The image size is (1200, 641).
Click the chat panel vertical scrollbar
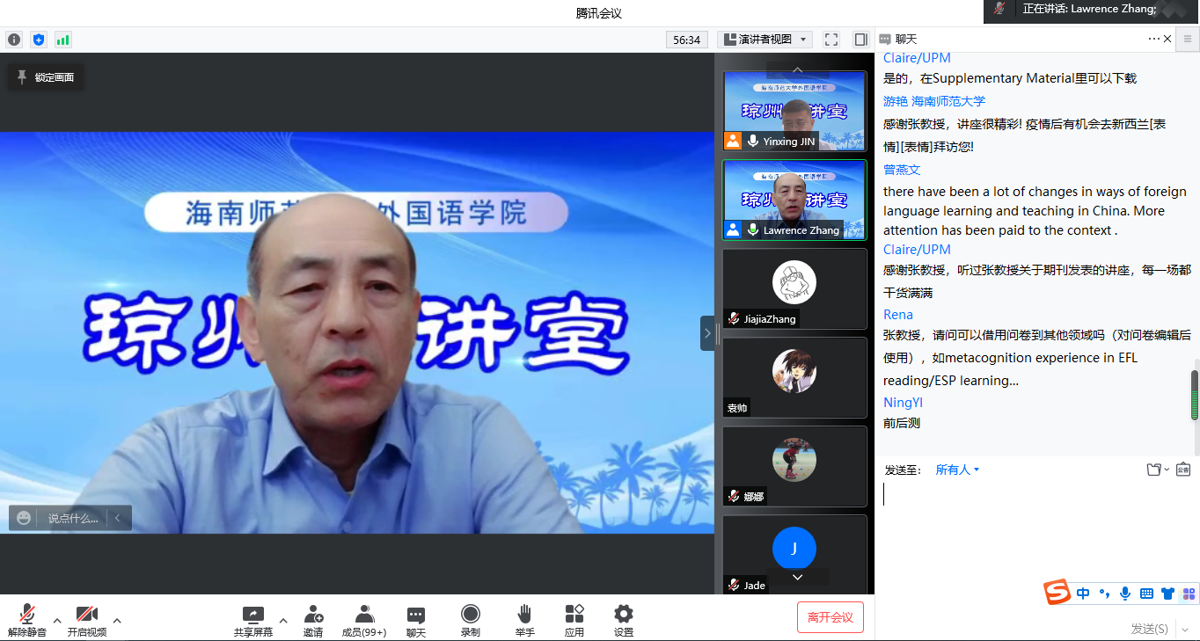1194,394
